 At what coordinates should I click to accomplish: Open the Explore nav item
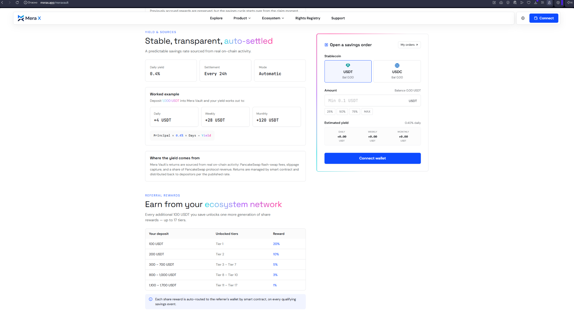pyautogui.click(x=216, y=18)
